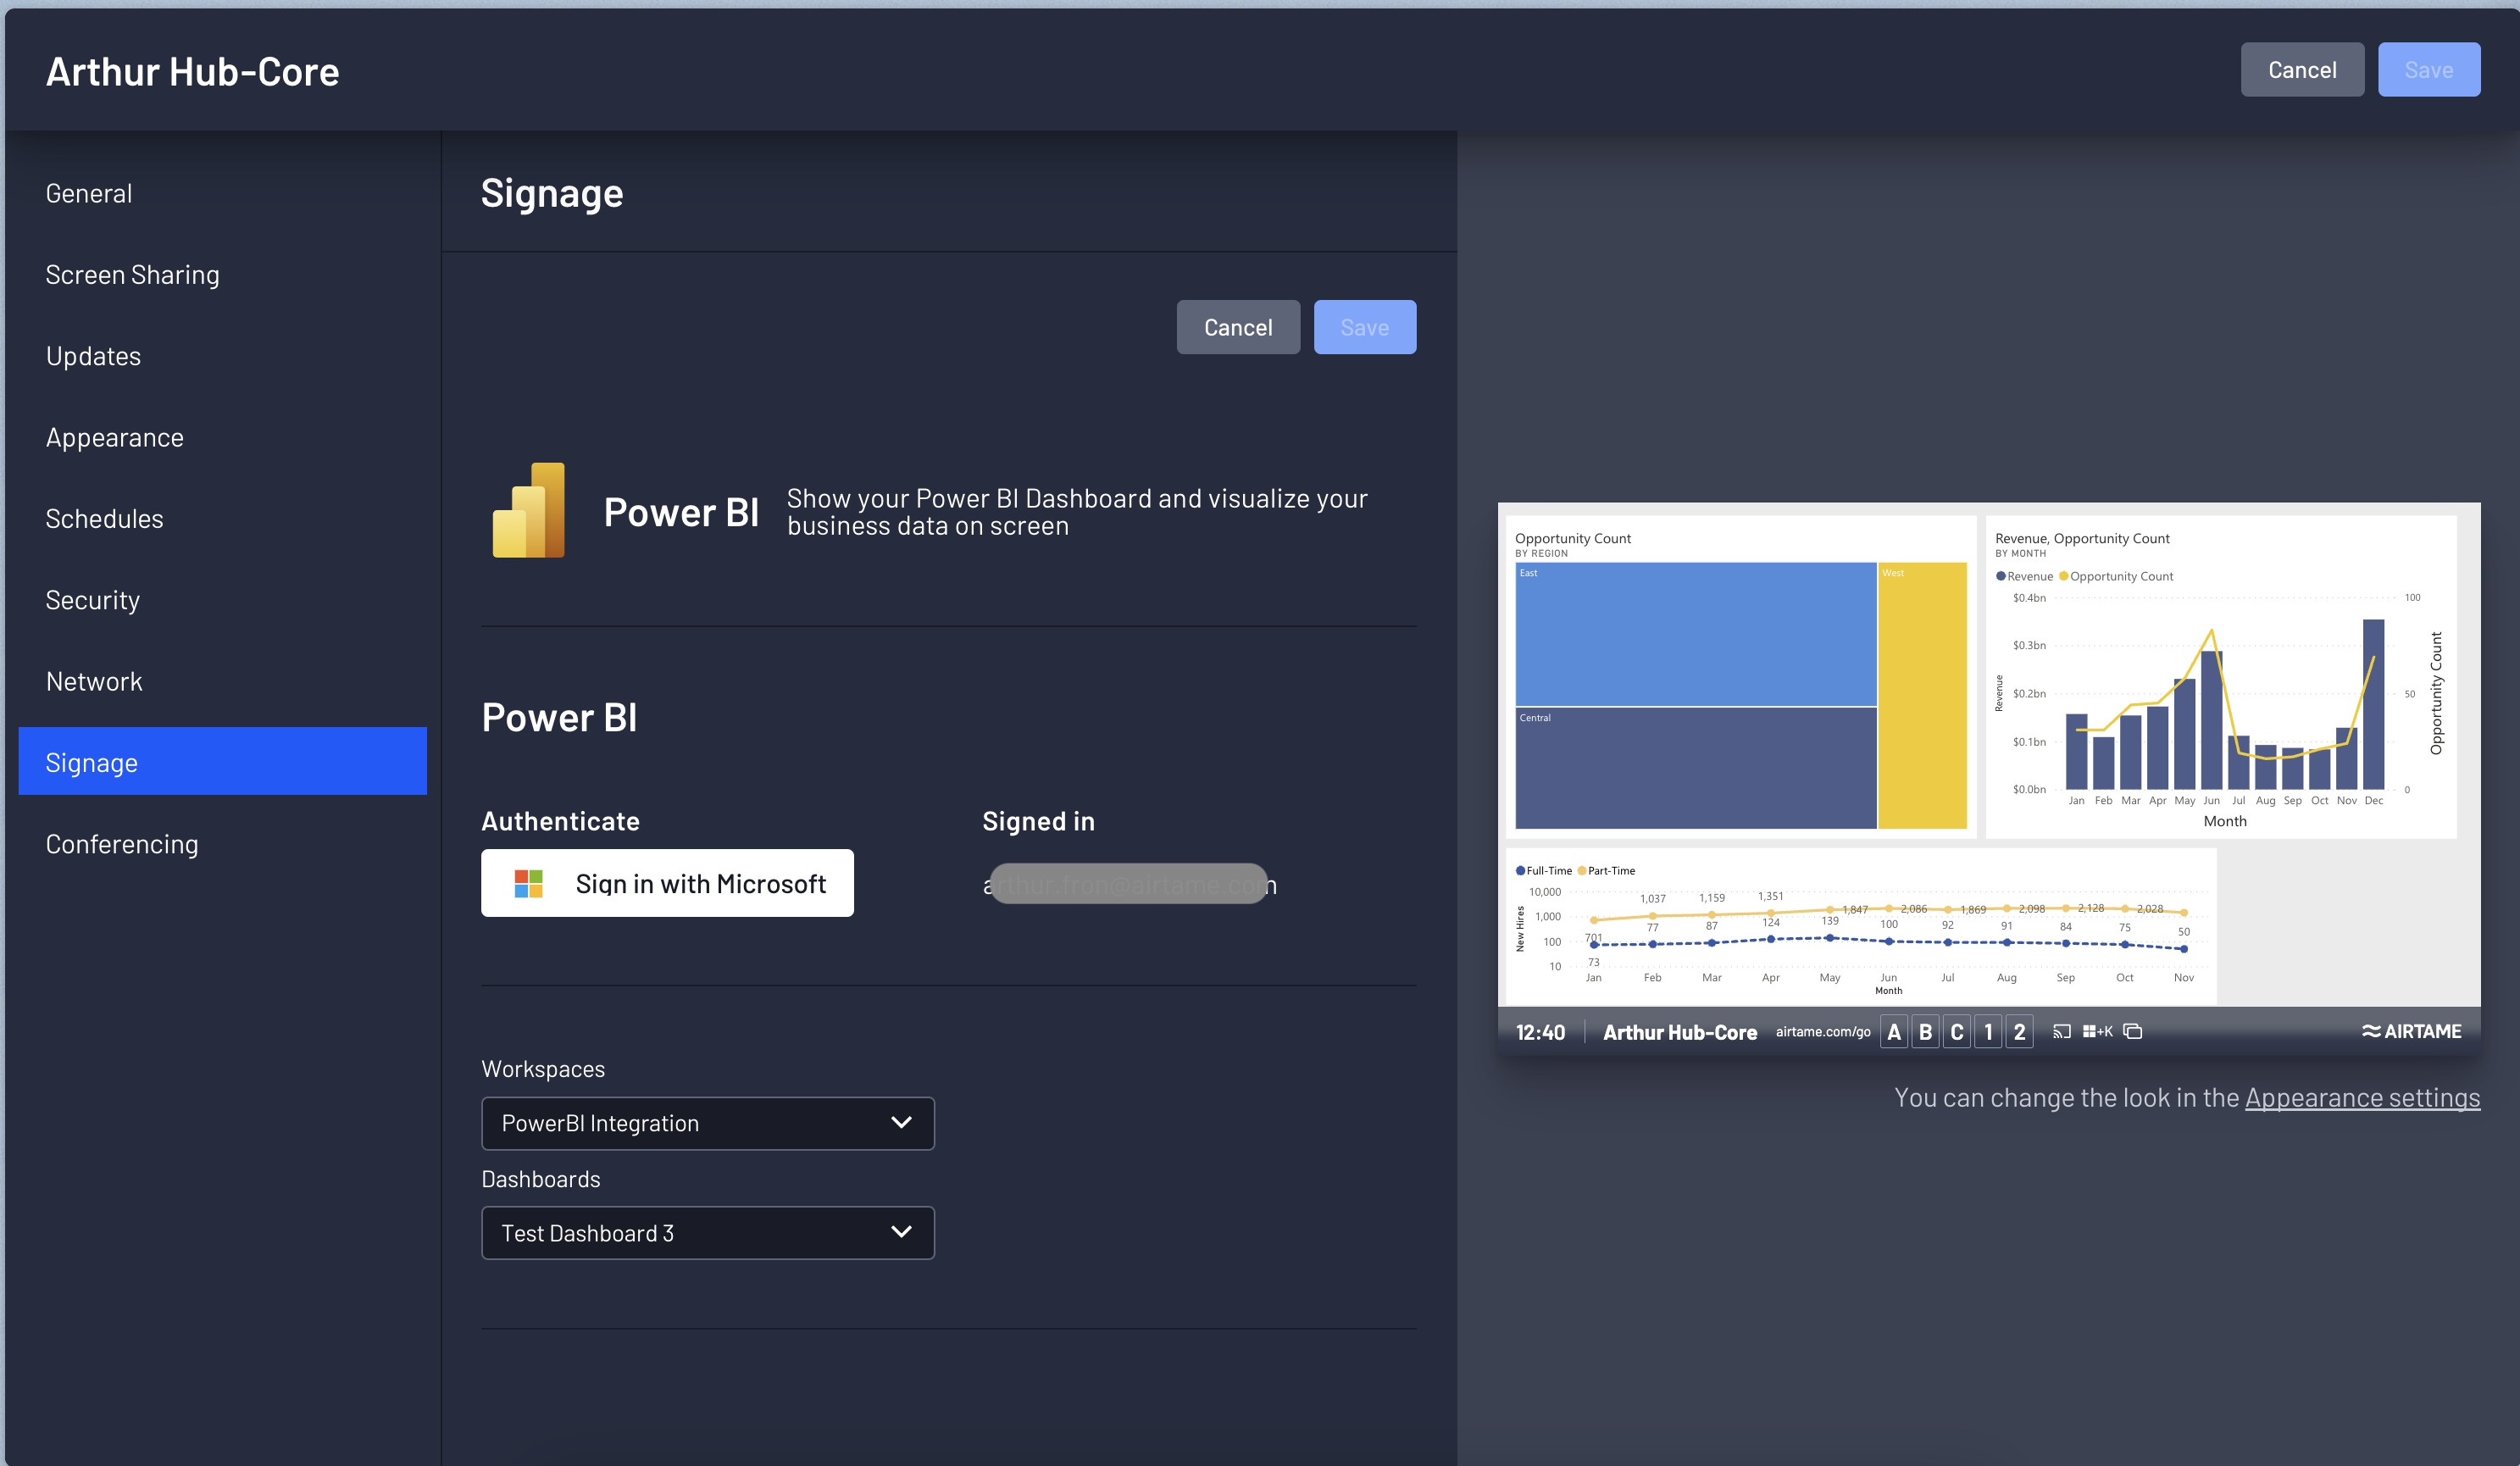Click the Revenue legend dot

tap(2001, 576)
